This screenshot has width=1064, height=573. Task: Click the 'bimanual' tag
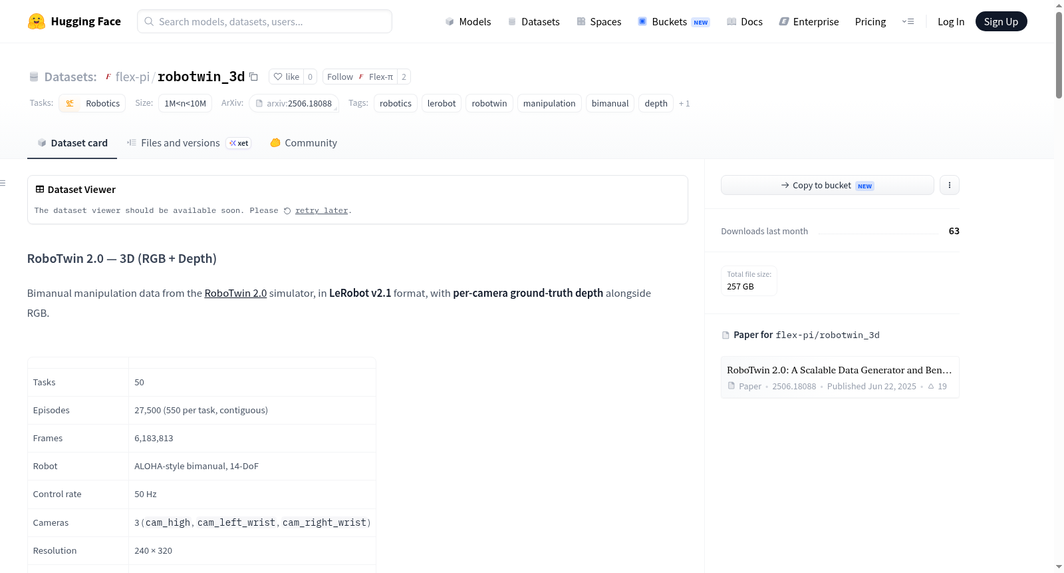tap(610, 103)
